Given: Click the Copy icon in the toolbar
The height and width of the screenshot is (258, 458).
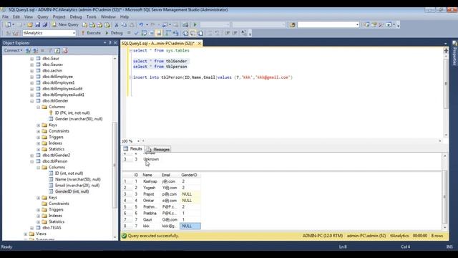Looking at the screenshot, I should [x=124, y=25].
